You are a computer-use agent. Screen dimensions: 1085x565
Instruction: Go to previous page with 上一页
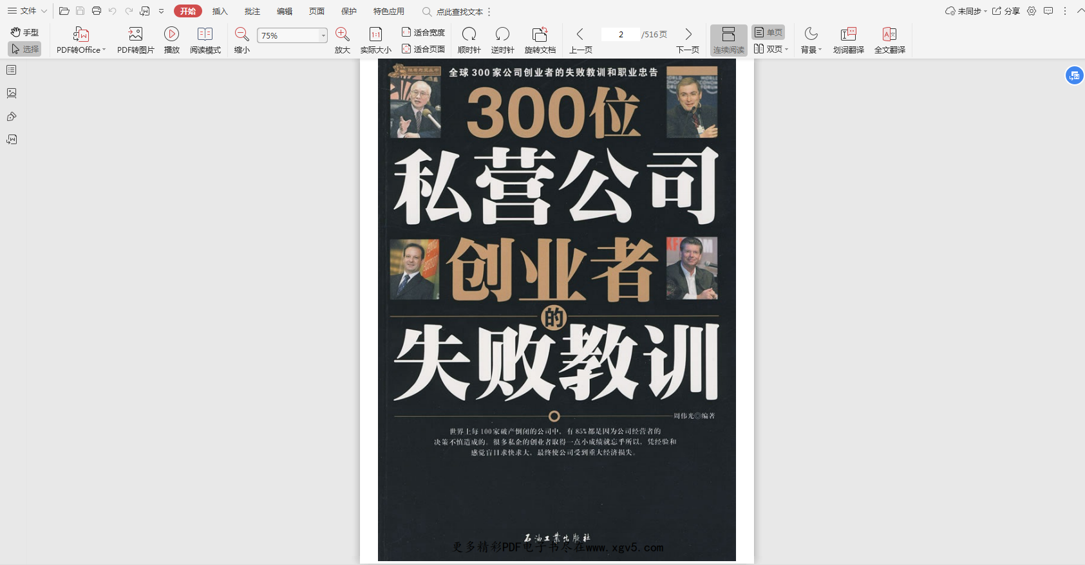click(x=580, y=40)
